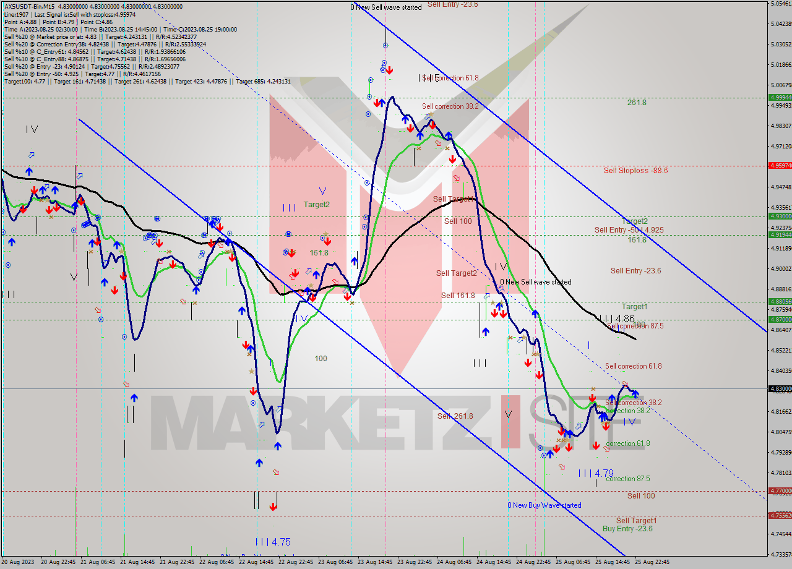Click the green 'correction 61.8' label

[627, 443]
